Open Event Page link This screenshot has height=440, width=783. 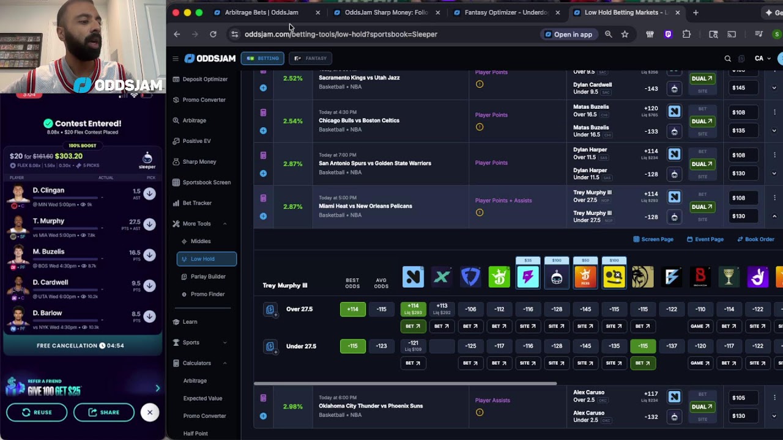705,240
